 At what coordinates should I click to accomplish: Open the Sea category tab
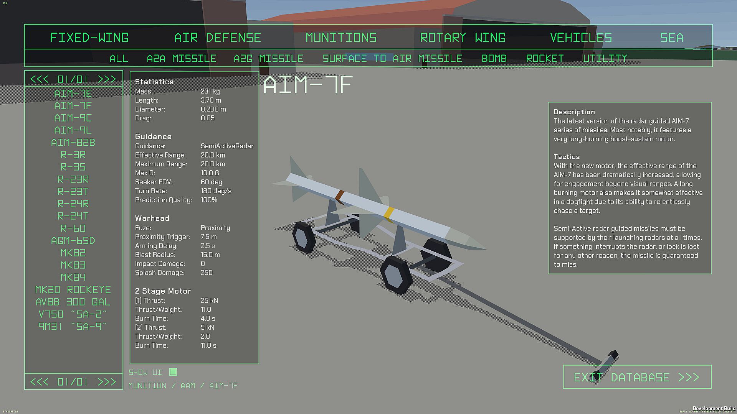coord(671,38)
